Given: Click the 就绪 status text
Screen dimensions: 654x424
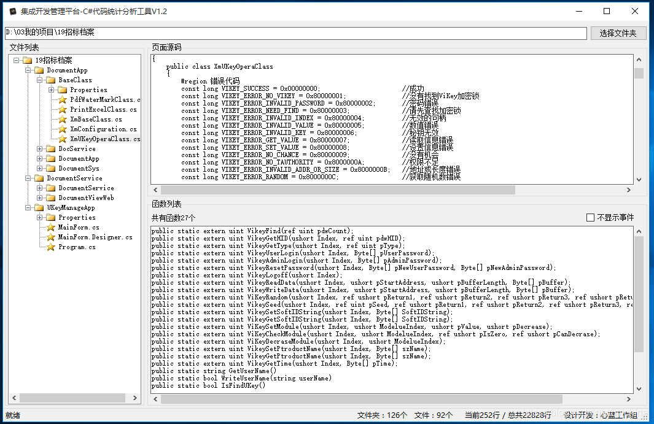Looking at the screenshot, I should tap(13, 415).
